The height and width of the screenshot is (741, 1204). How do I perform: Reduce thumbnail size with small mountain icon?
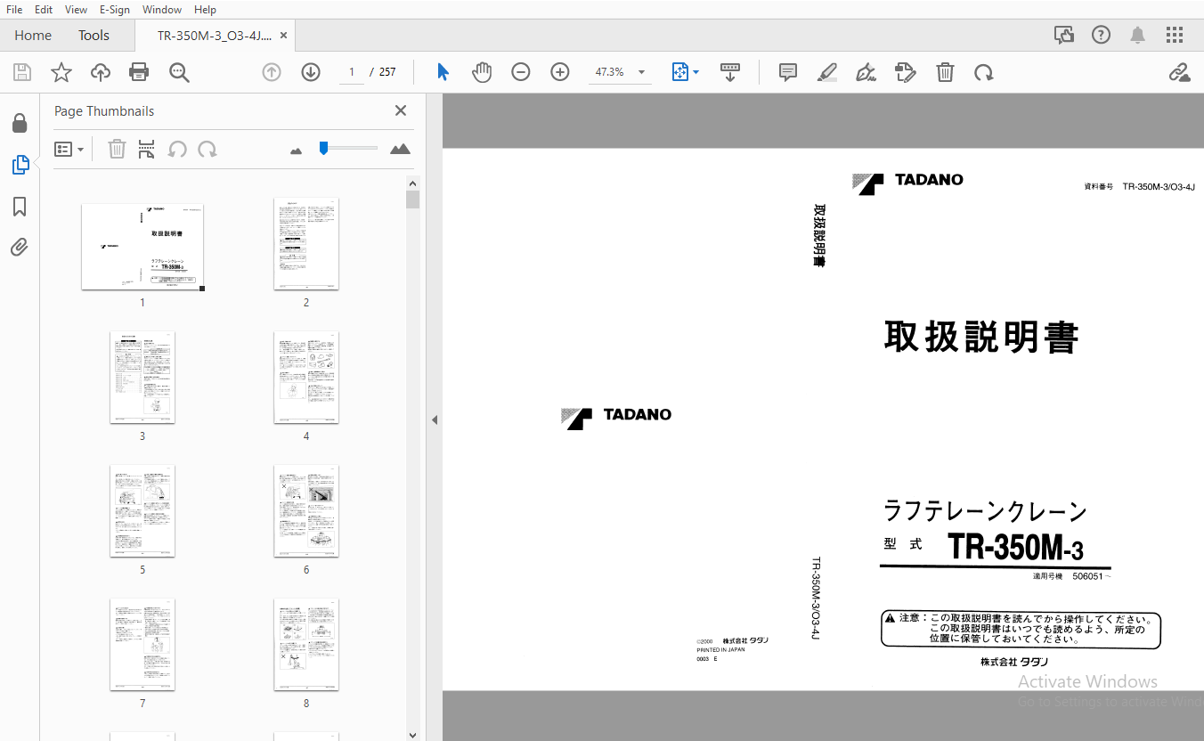pyautogui.click(x=297, y=151)
